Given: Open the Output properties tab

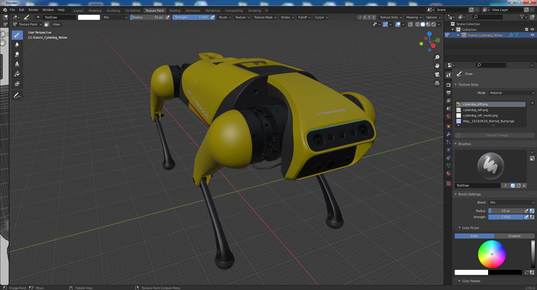Looking at the screenshot, I should (449, 93).
